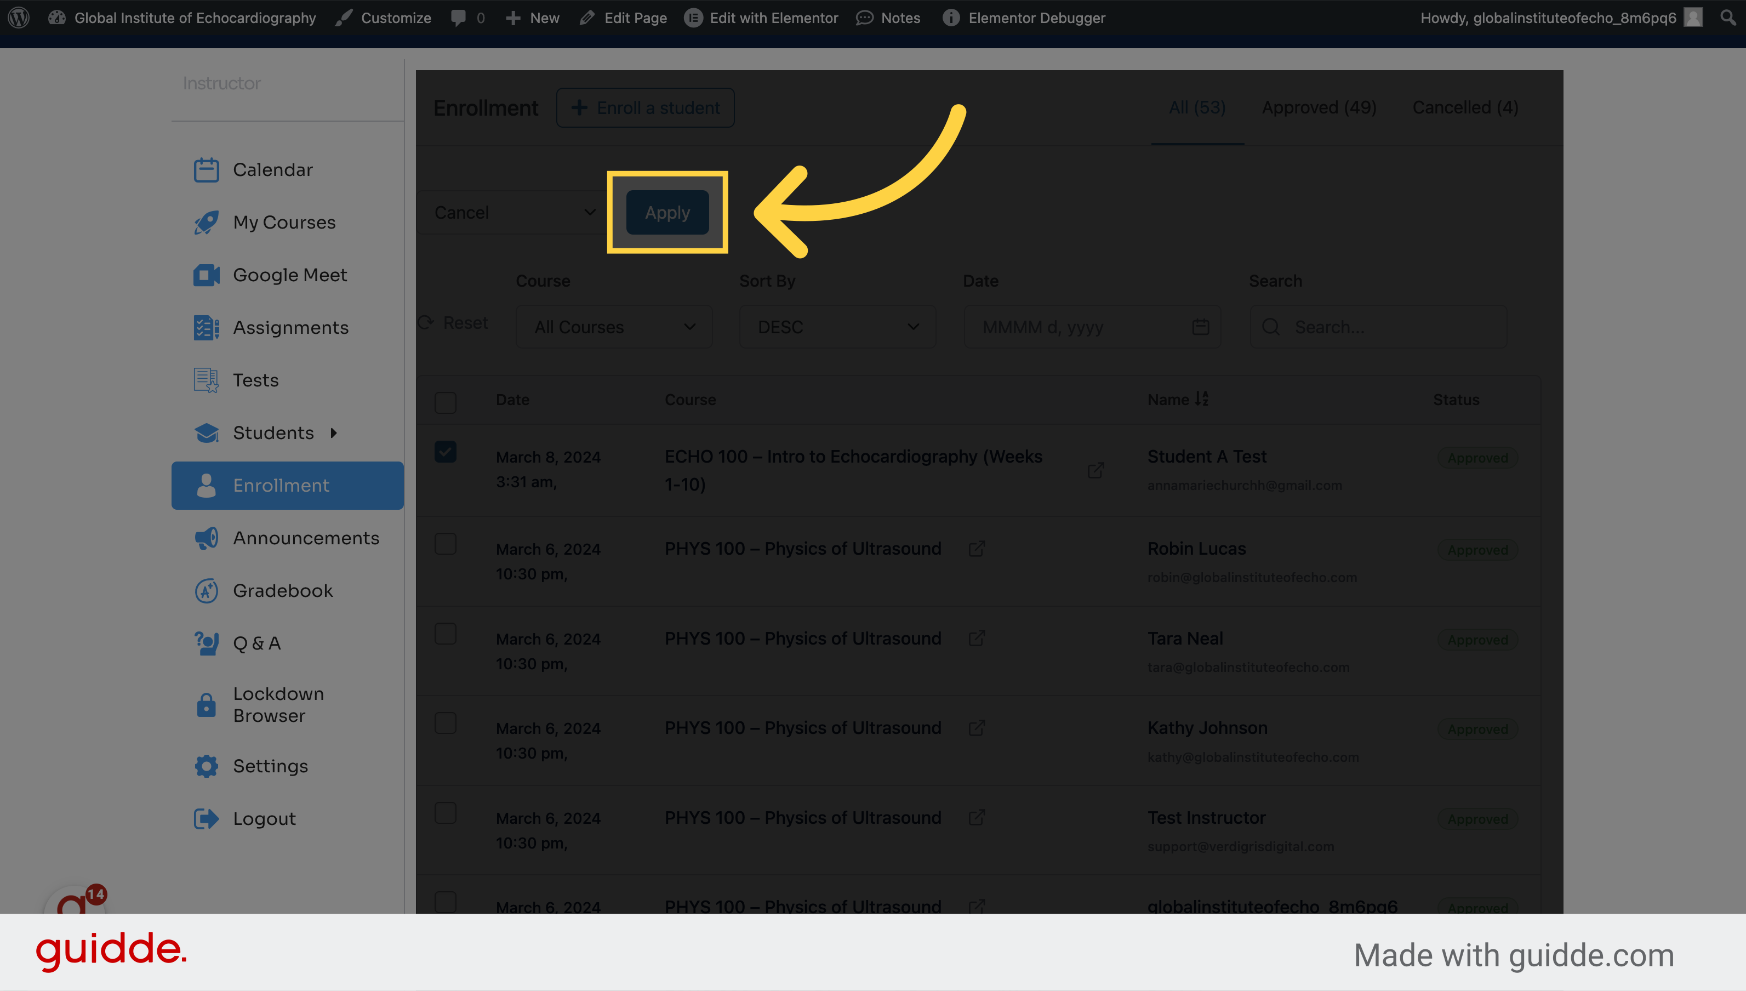Open Notes in the admin bar
1746x991 pixels.
(889, 18)
